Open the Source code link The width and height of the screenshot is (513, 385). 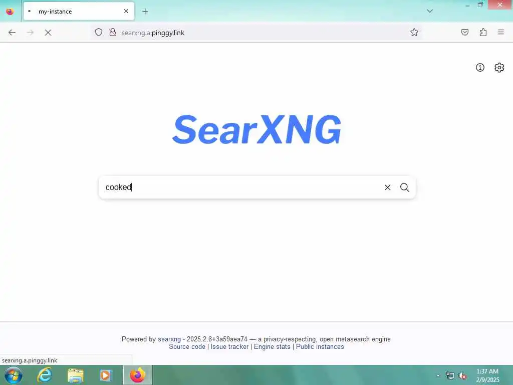coord(187,347)
